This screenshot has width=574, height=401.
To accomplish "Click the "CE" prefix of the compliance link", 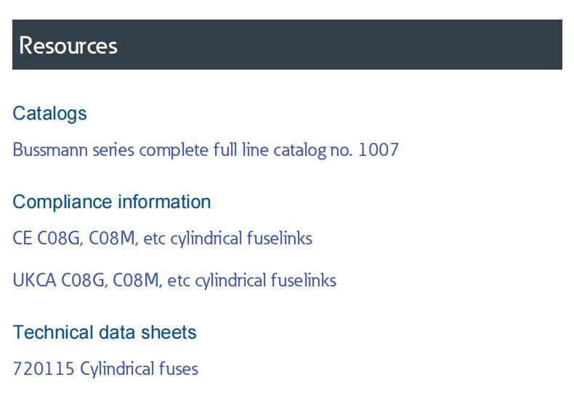I will (x=23, y=239).
